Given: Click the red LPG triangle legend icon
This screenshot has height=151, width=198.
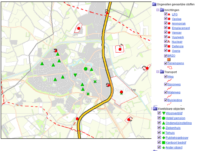Looking at the screenshot, I should 169,14.
